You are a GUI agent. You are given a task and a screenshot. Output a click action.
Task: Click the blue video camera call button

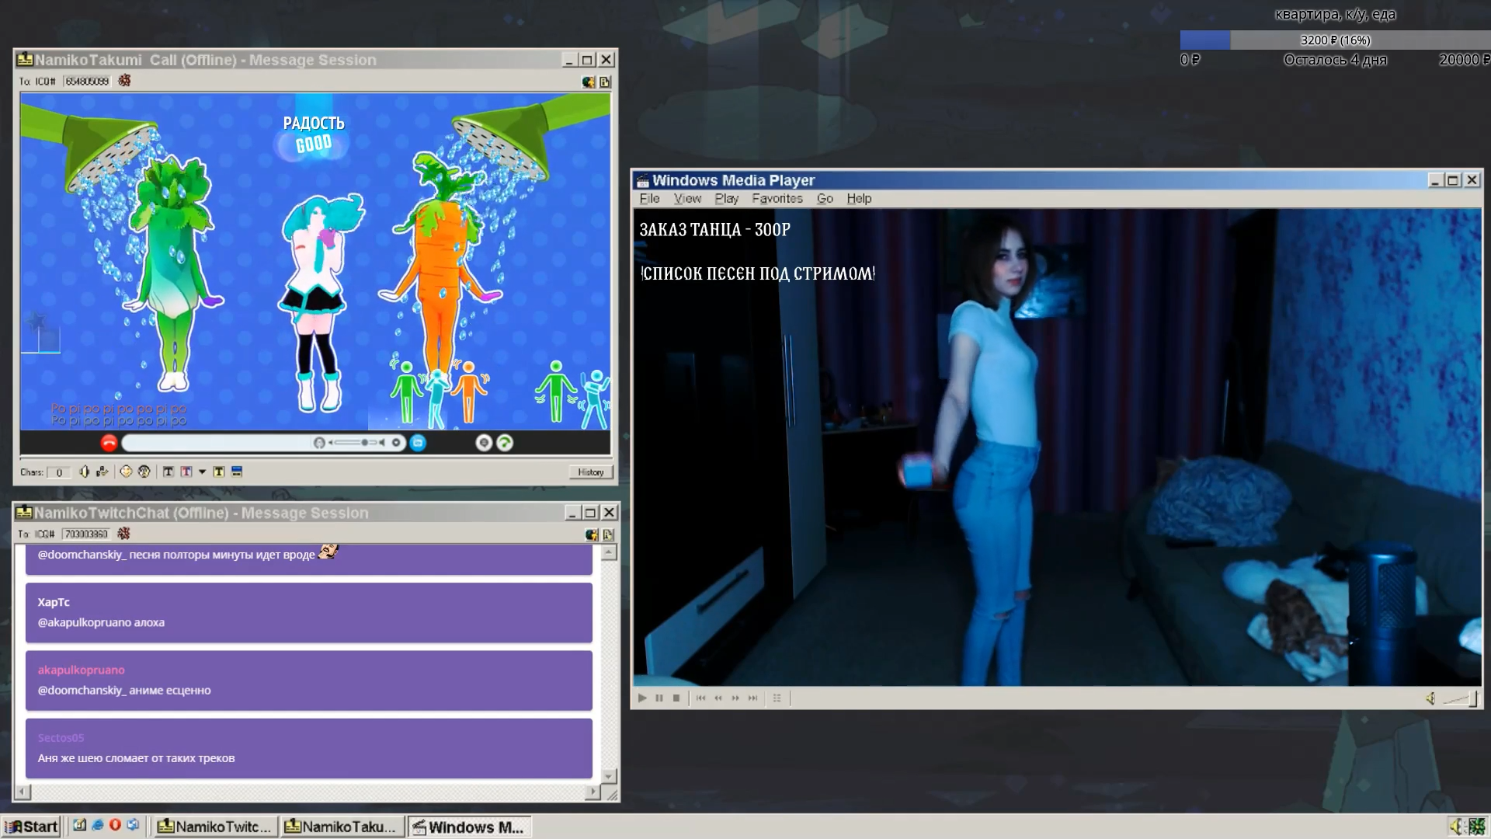[418, 443]
